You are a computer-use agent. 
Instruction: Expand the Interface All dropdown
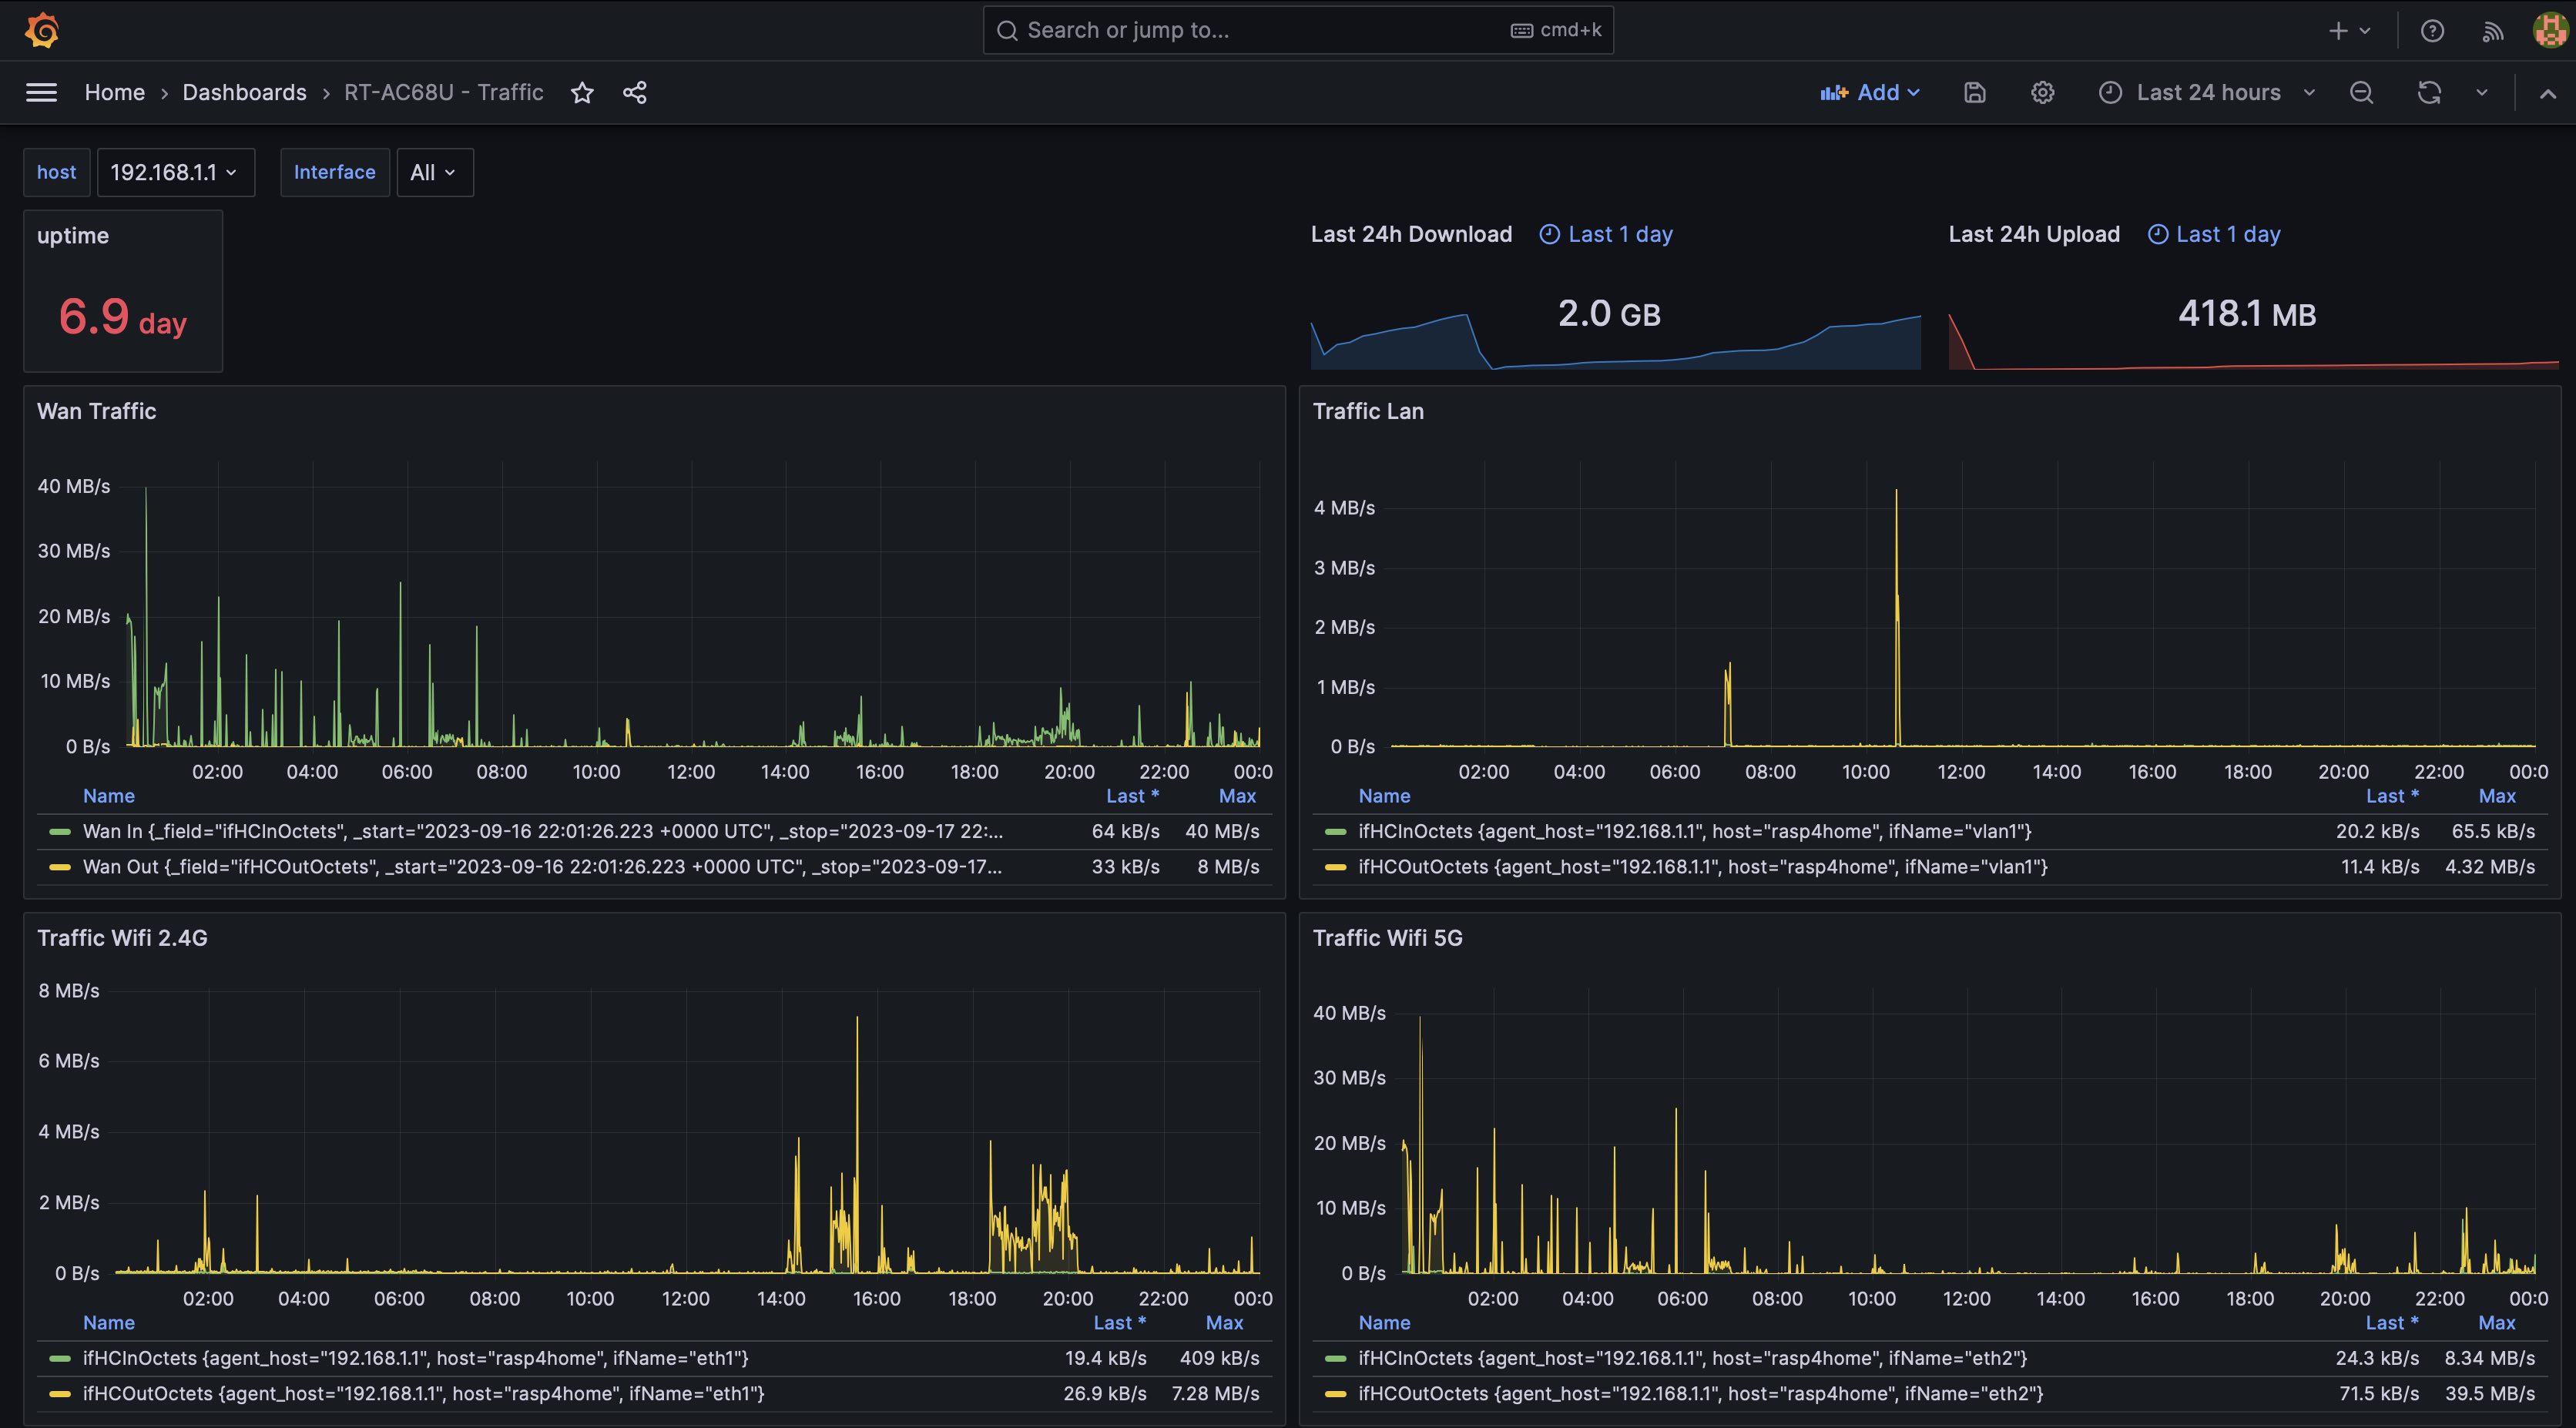coord(434,173)
